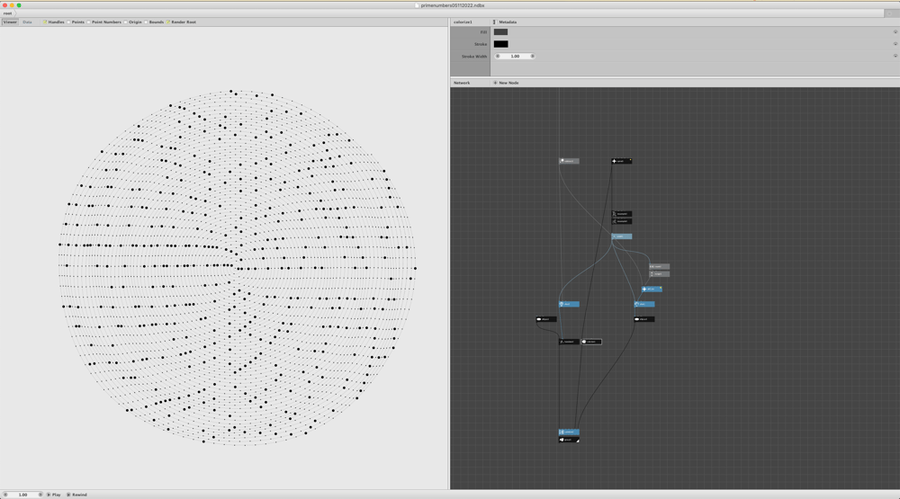Open the Metadata button for colorize1
This screenshot has height=499, width=900.
505,22
